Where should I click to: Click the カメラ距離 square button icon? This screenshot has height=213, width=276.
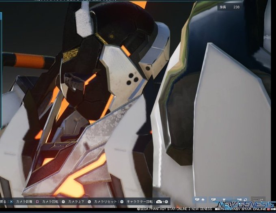point(37,202)
